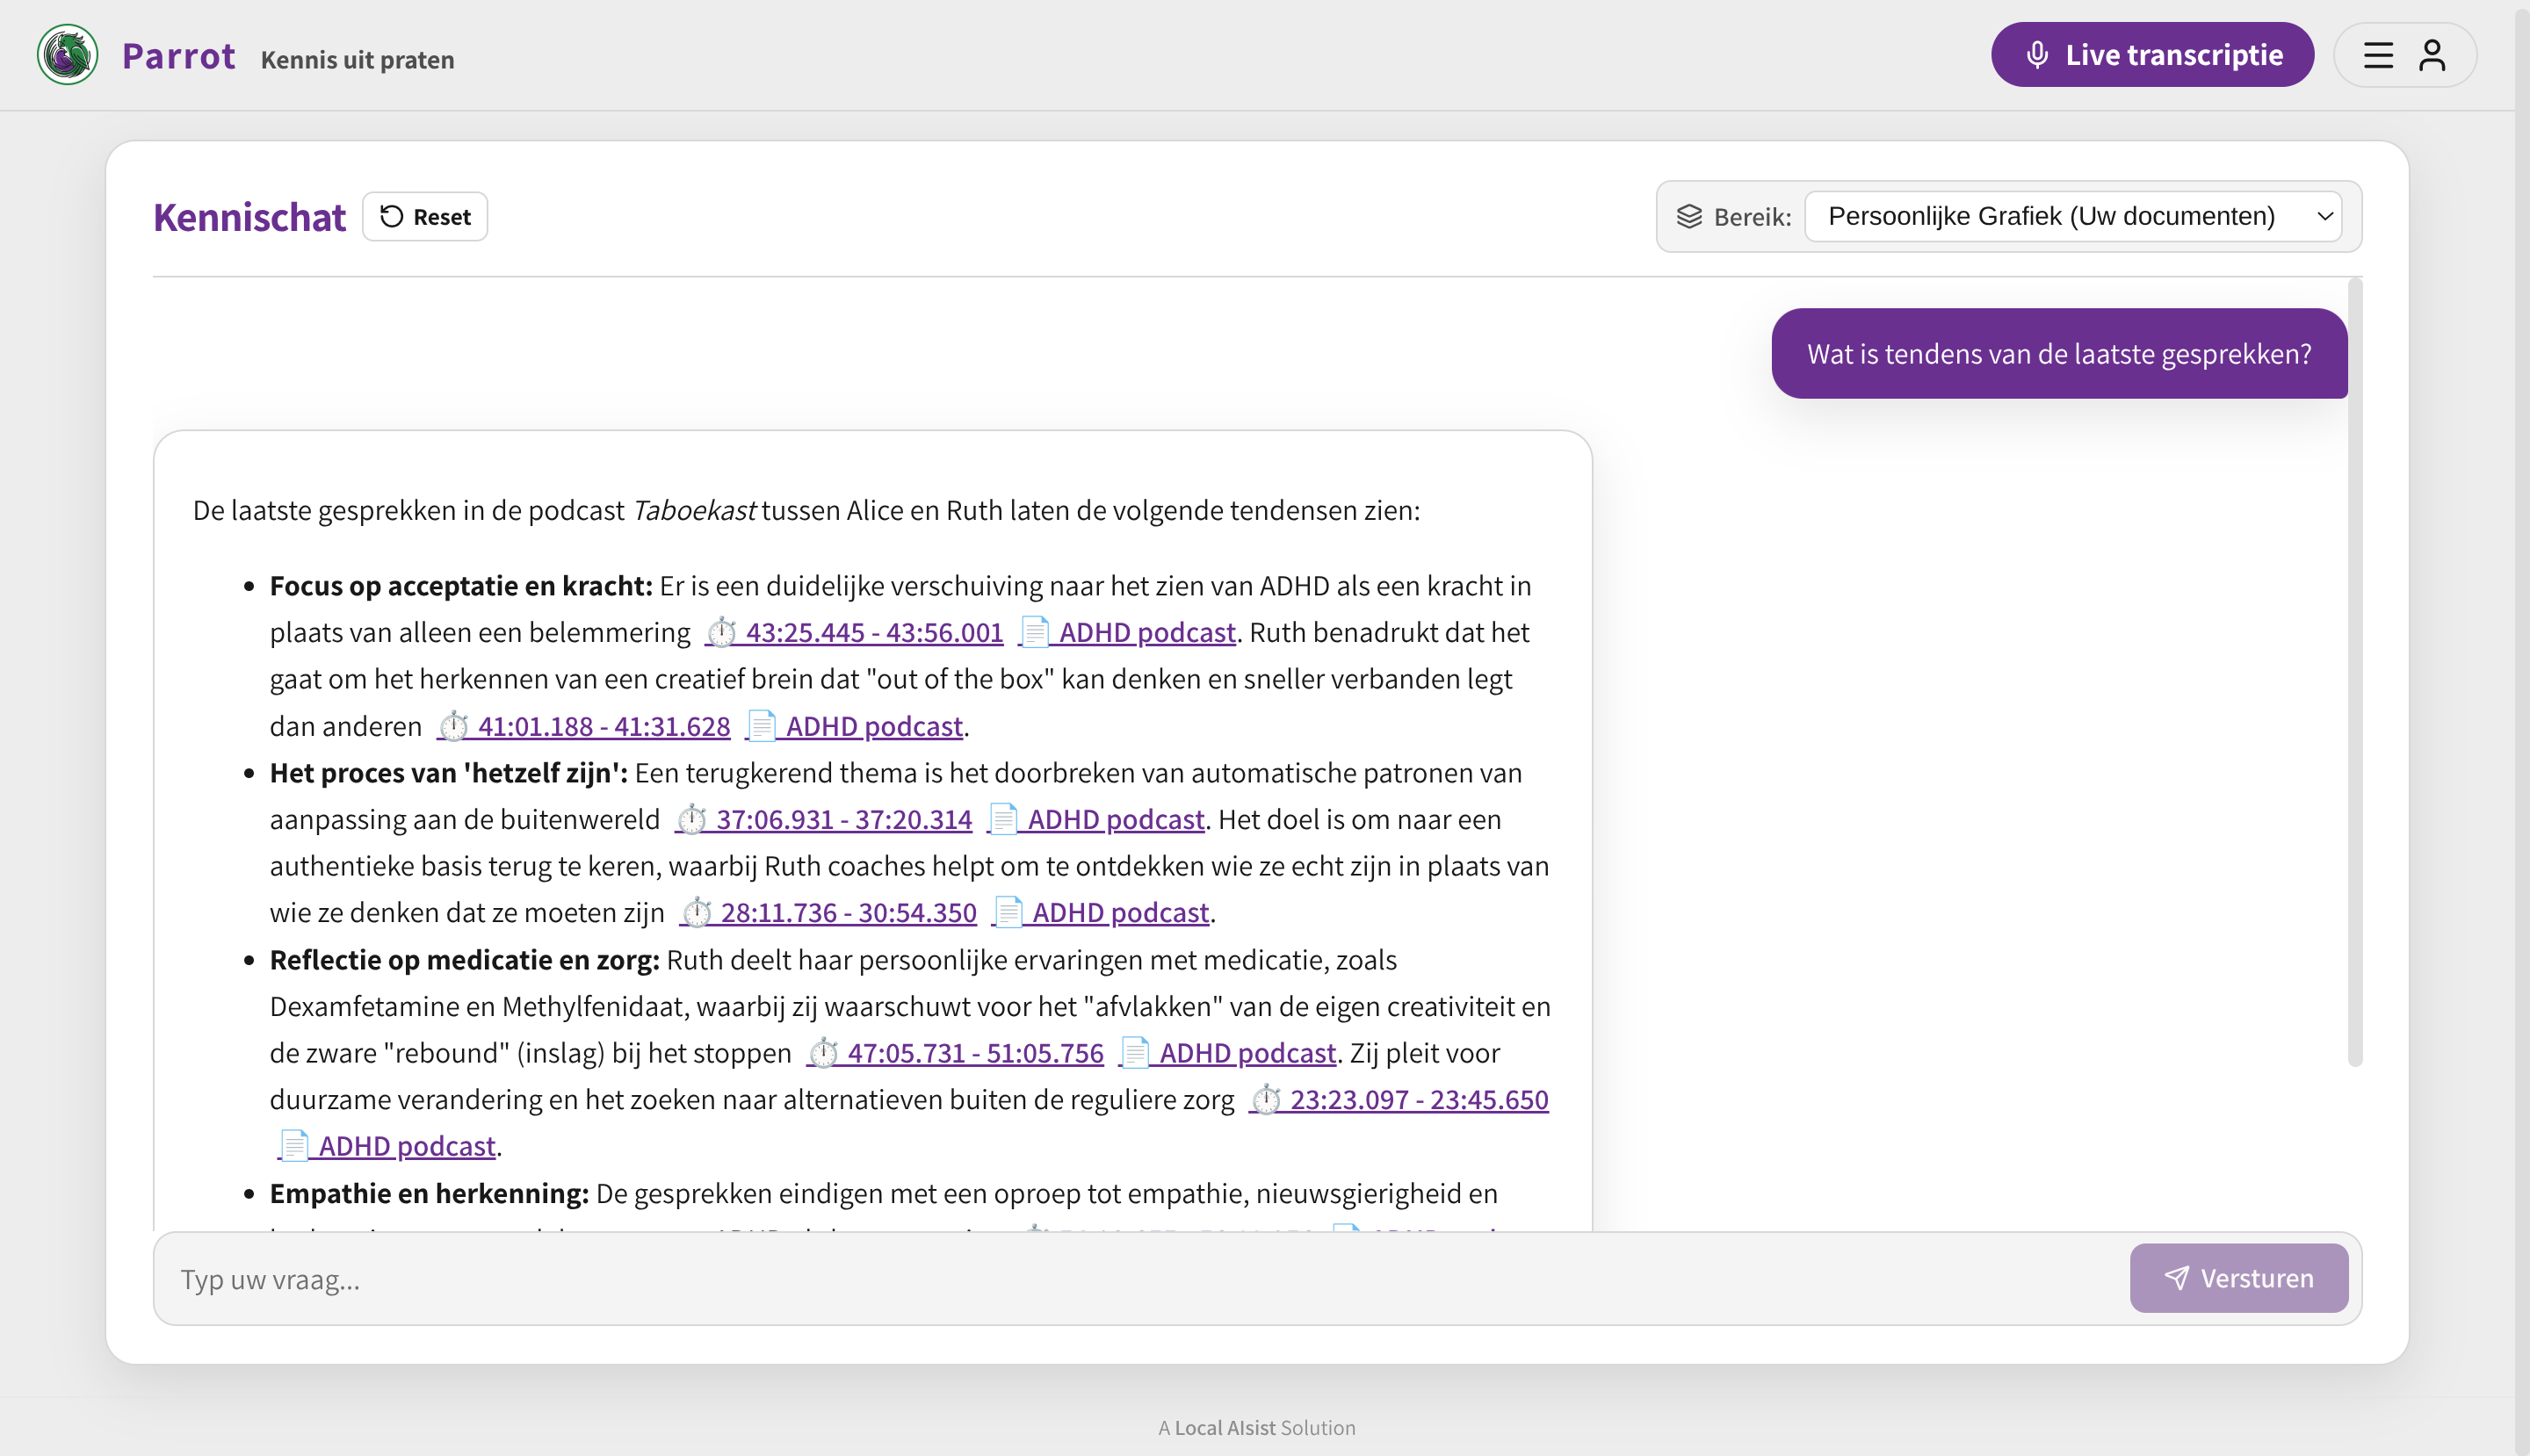Open ADHD podcast link after 51:05.756
This screenshot has width=2530, height=1456.
(1228, 1053)
